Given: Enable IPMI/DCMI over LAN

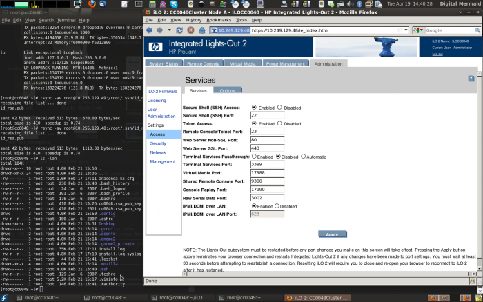Looking at the screenshot, I should [254, 206].
